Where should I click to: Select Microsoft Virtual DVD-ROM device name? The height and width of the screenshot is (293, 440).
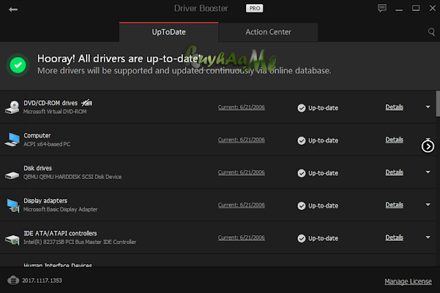[x=55, y=111]
